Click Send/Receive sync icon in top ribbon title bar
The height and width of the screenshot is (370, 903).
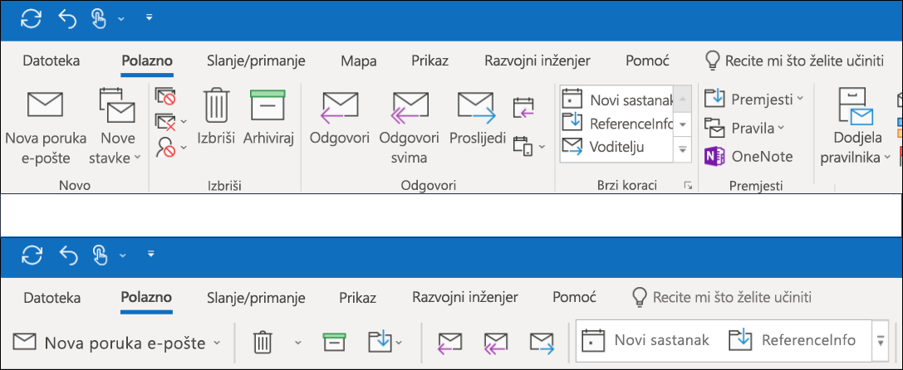coord(31,18)
